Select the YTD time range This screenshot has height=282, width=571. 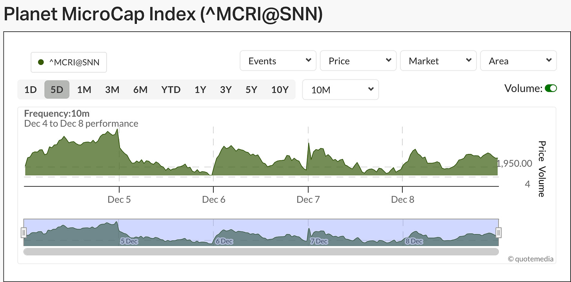pyautogui.click(x=171, y=90)
